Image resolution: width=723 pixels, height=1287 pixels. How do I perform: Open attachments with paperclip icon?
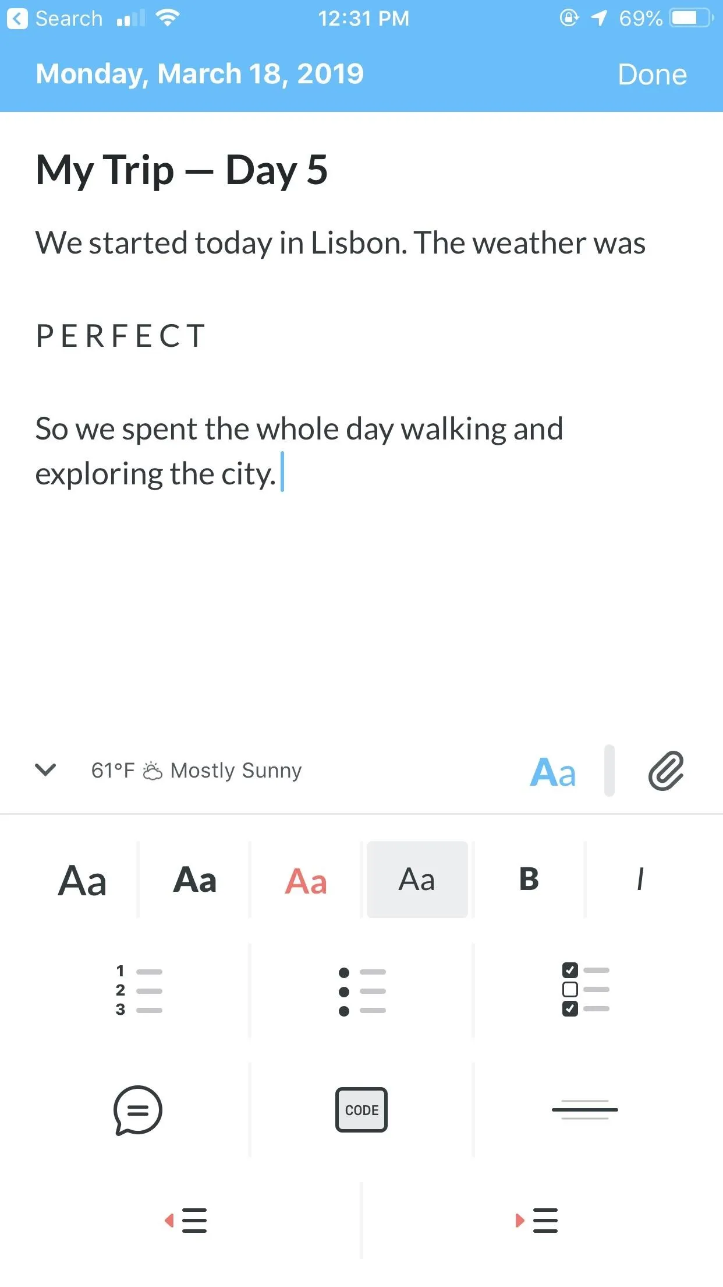(x=666, y=771)
